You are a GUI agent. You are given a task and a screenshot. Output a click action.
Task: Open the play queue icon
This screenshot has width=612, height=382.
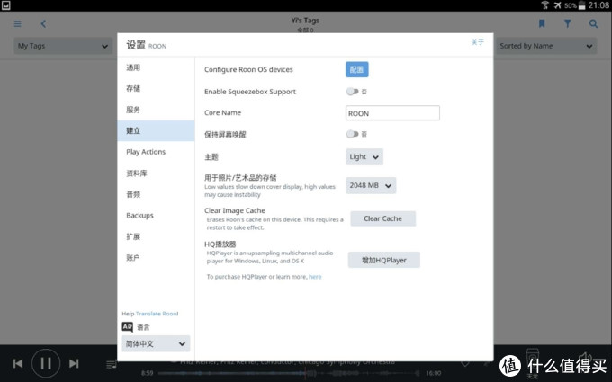(x=112, y=364)
